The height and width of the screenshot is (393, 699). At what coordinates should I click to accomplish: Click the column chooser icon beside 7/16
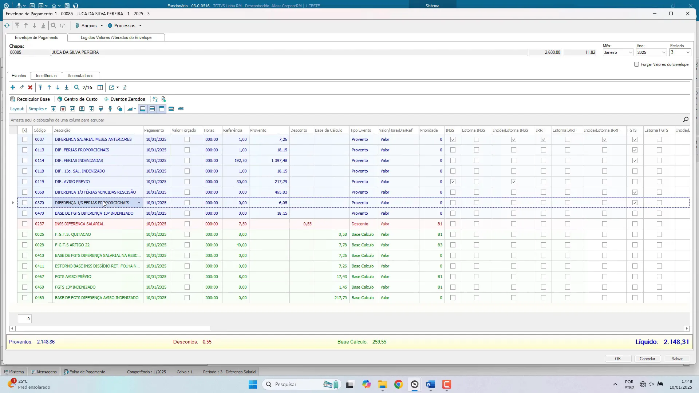[100, 88]
